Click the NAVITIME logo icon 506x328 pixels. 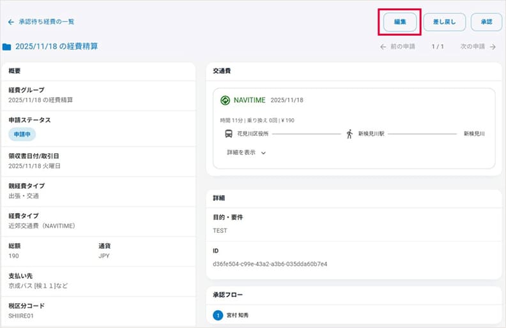pyautogui.click(x=225, y=100)
